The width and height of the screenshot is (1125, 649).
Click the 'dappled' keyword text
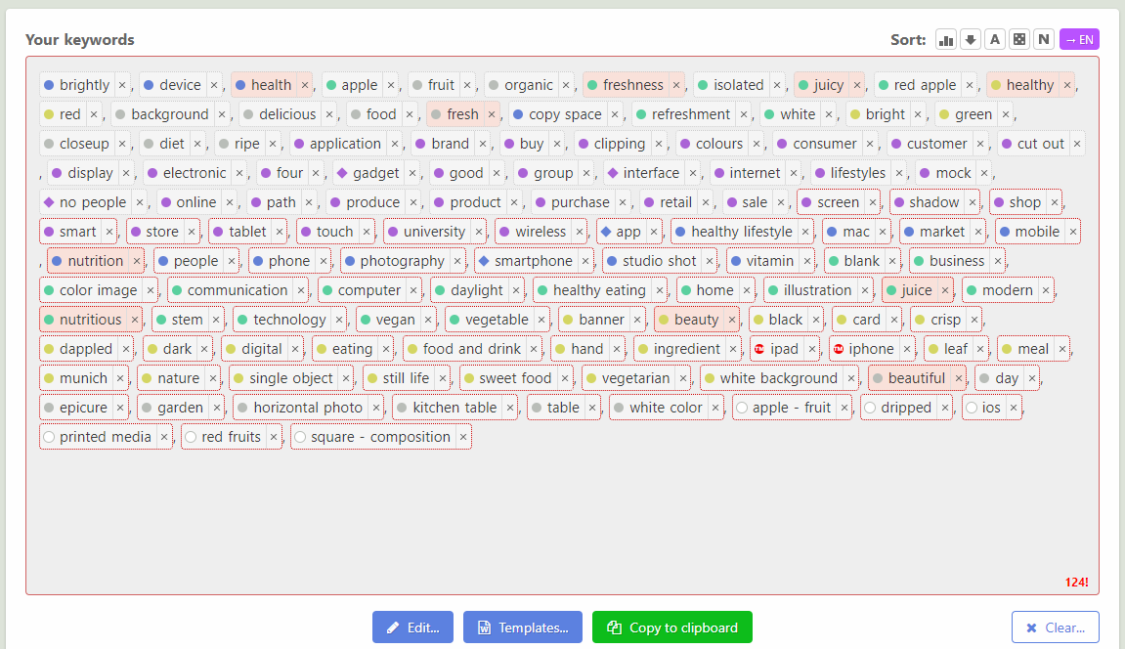tap(86, 350)
